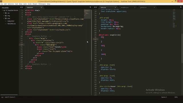183x103 pixels.
Task: Open the Help menu
Action: coord(49,4)
